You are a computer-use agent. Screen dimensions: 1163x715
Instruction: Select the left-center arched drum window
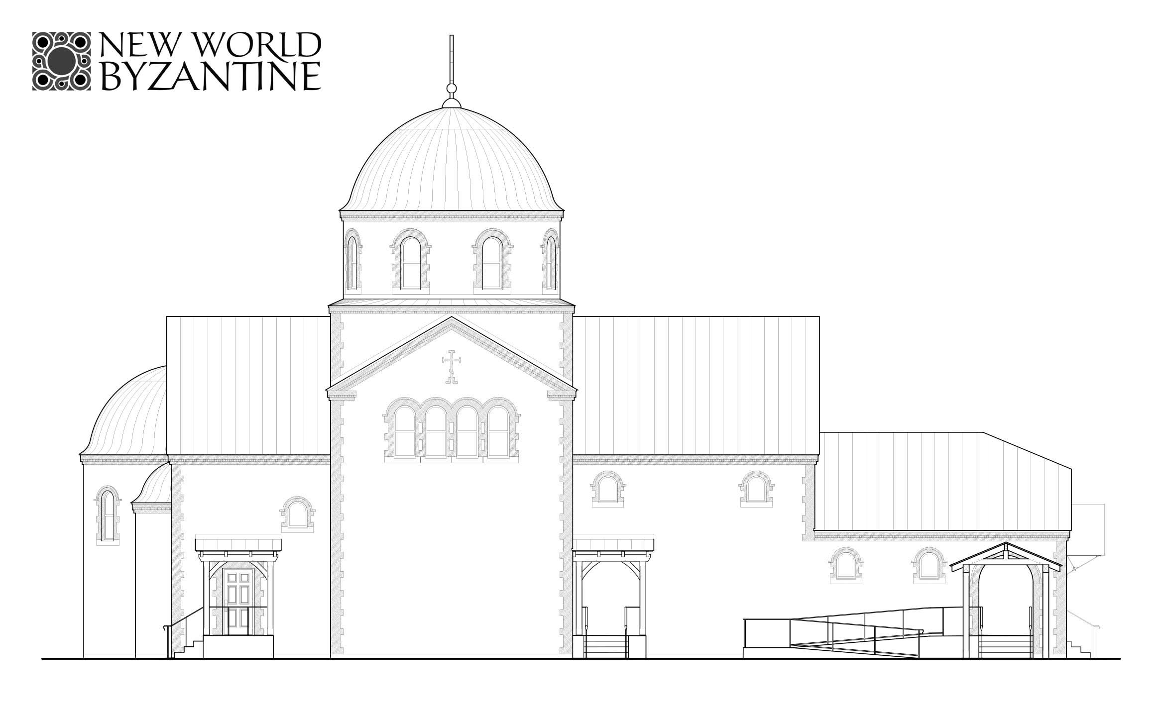[411, 262]
